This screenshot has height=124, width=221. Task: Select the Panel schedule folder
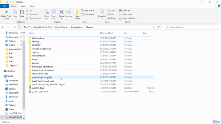[91, 56]
